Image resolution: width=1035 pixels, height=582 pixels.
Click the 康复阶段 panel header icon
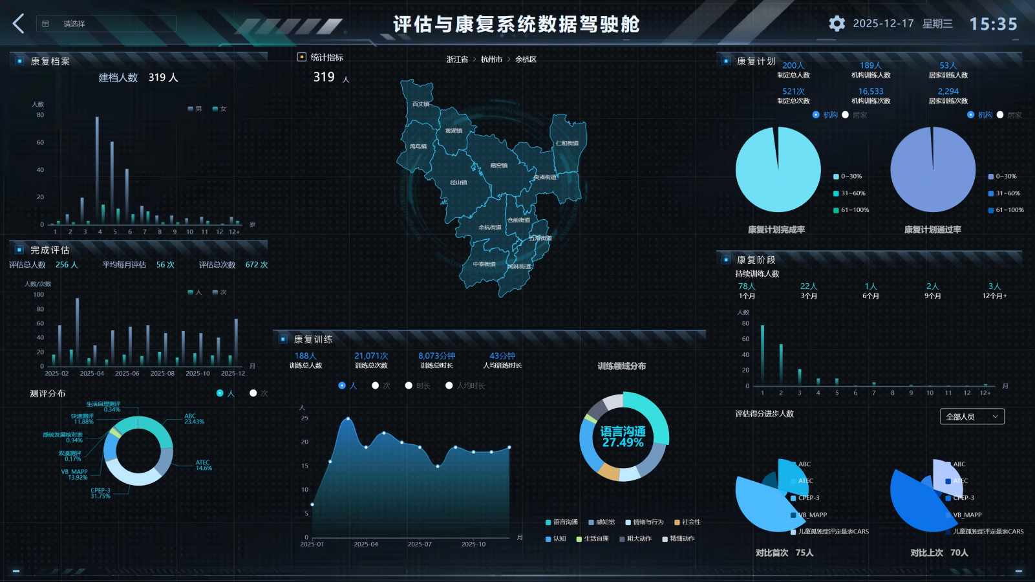tap(726, 259)
